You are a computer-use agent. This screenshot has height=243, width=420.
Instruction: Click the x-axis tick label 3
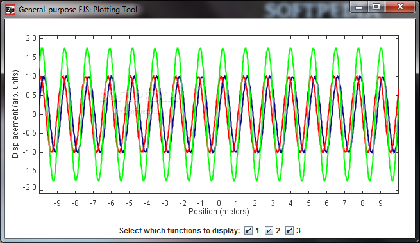tap(273, 203)
